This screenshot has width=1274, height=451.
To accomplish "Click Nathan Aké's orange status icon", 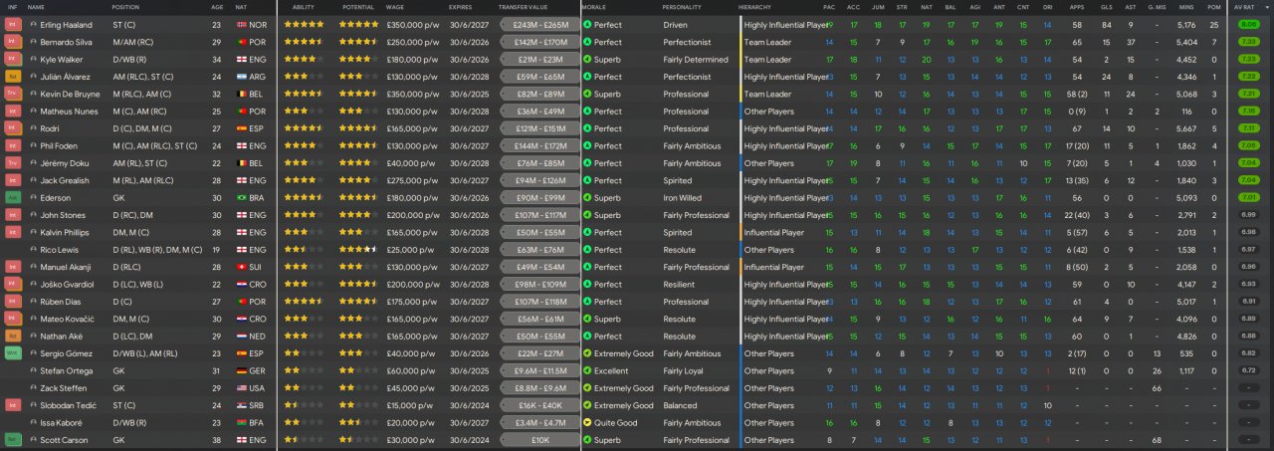I will (x=13, y=336).
